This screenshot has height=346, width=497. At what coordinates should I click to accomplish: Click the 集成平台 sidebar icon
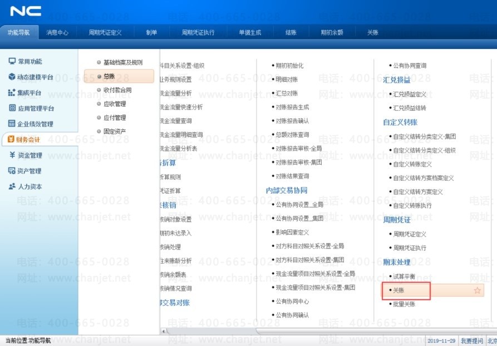point(12,92)
